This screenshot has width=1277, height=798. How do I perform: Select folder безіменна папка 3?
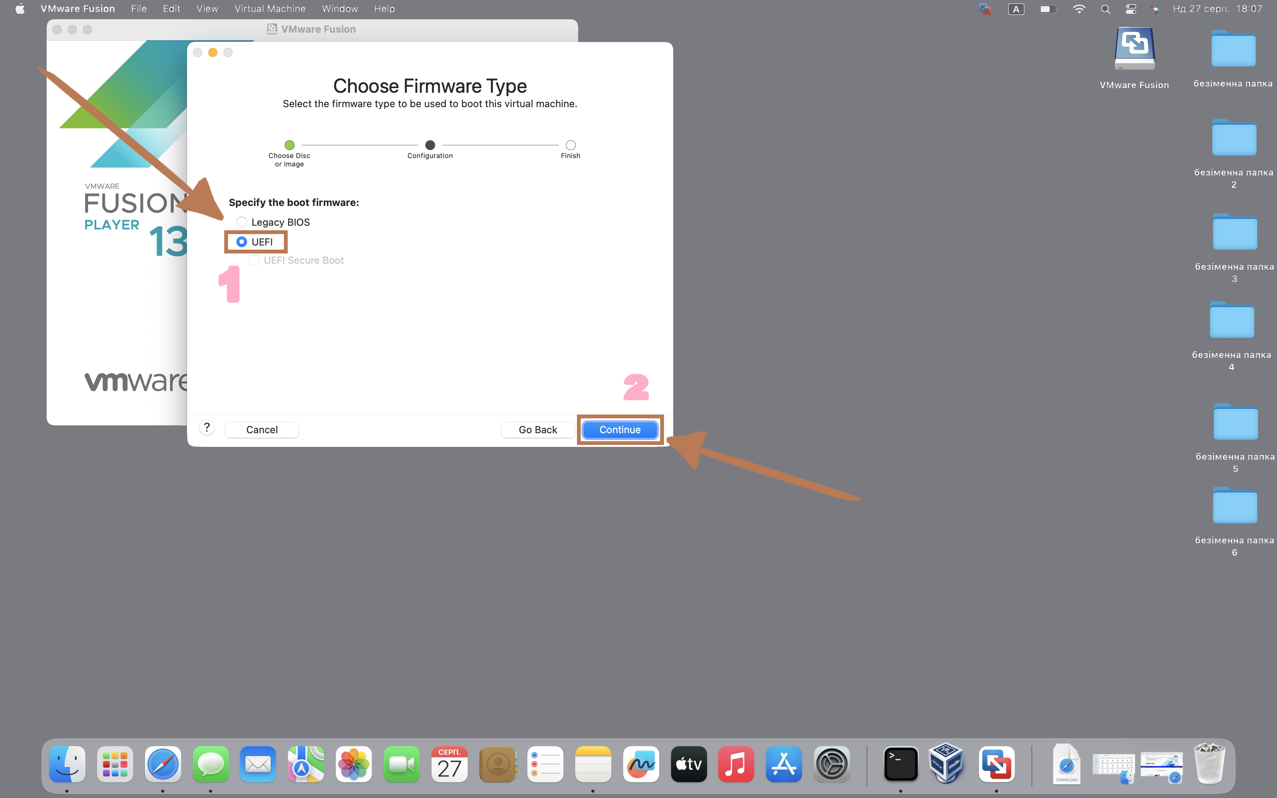coord(1235,232)
